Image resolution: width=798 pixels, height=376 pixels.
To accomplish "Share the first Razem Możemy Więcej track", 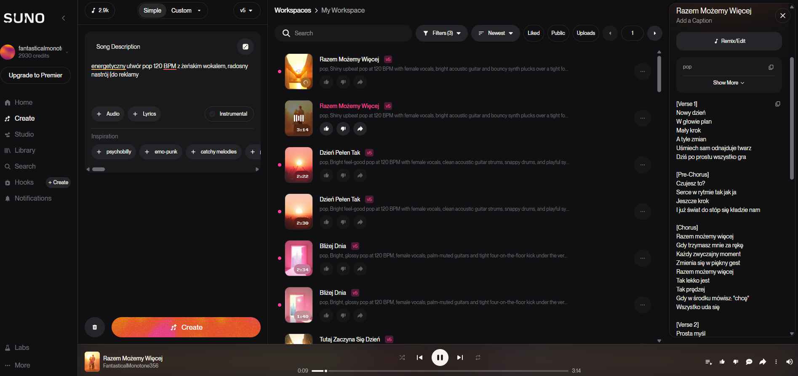I will coord(360,82).
